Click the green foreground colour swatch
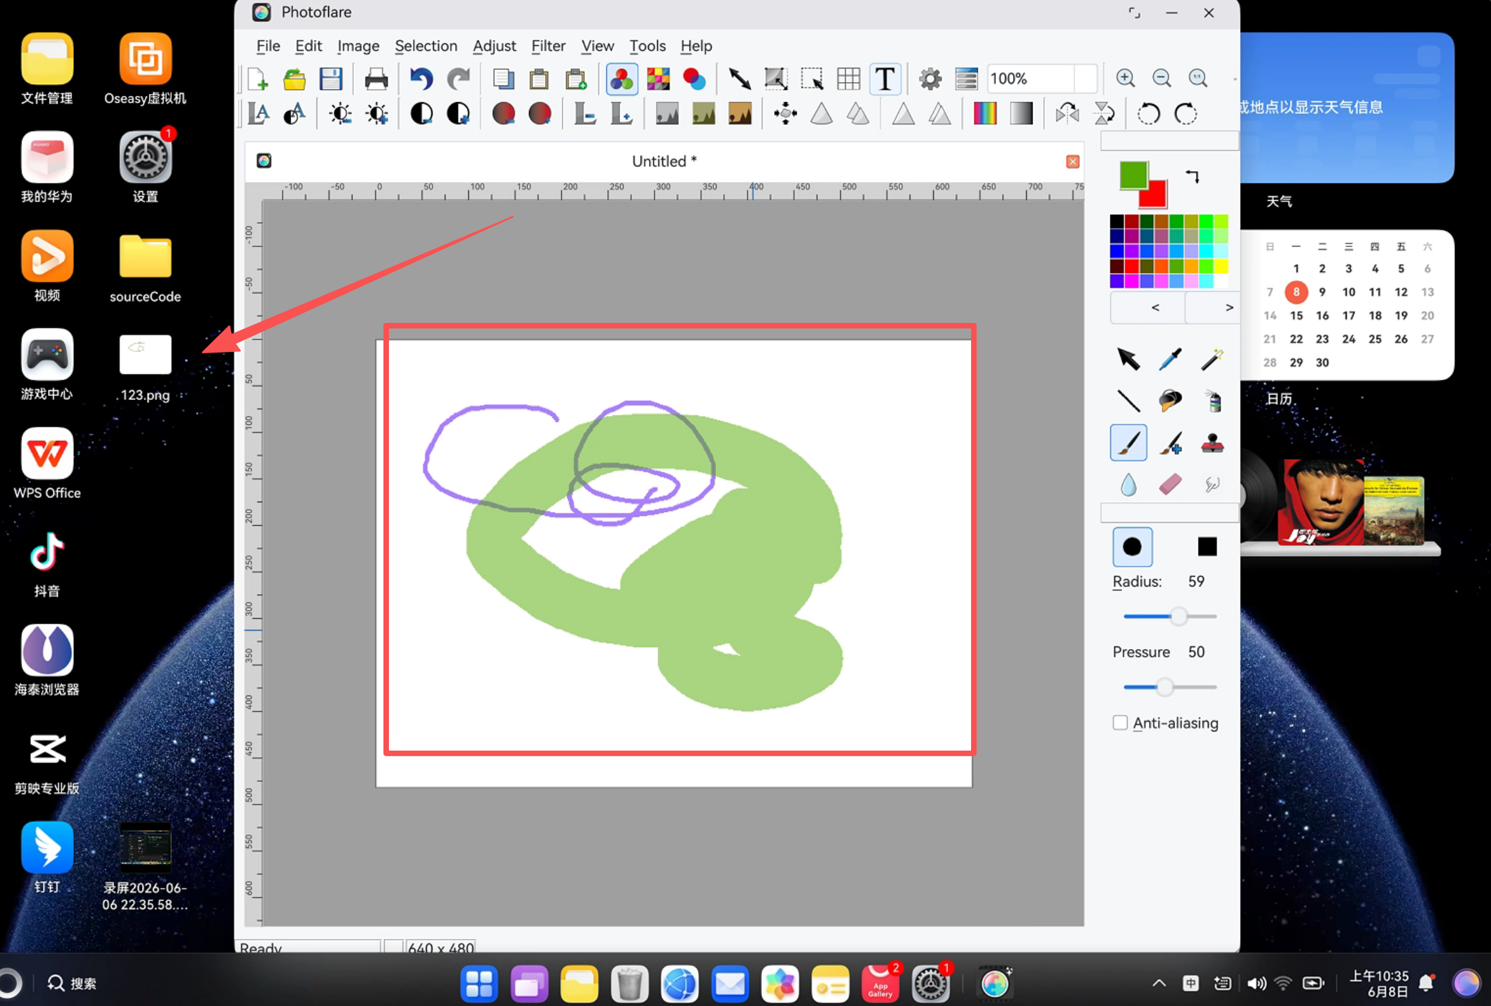 point(1132,175)
